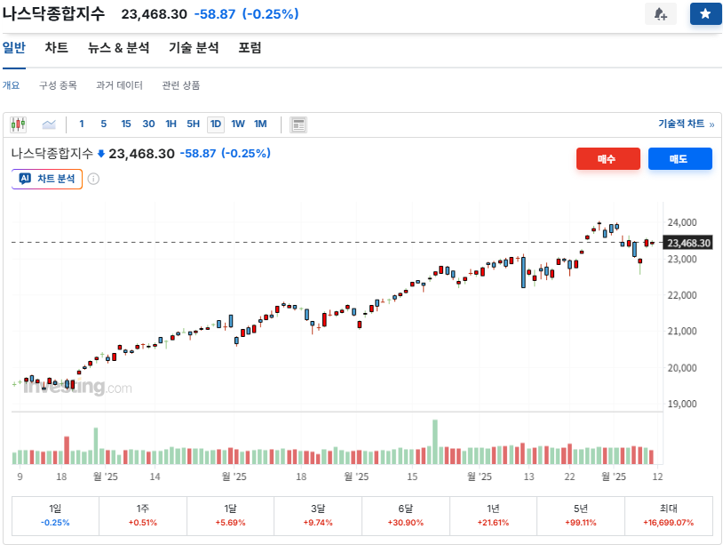Click the 23,468.30 current price axis label
723x545 pixels.
(x=688, y=243)
